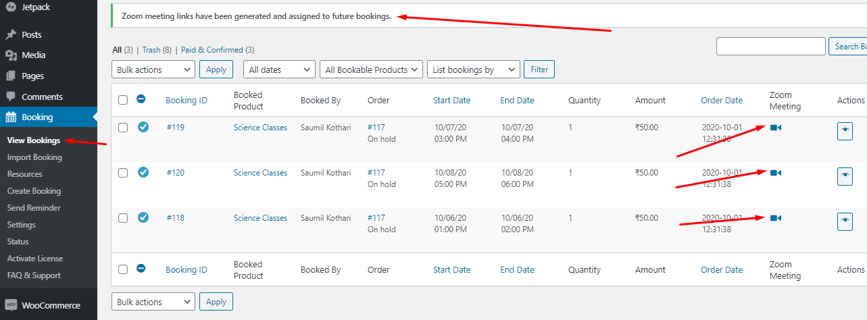Click view eye icon for booking #118

(x=845, y=221)
